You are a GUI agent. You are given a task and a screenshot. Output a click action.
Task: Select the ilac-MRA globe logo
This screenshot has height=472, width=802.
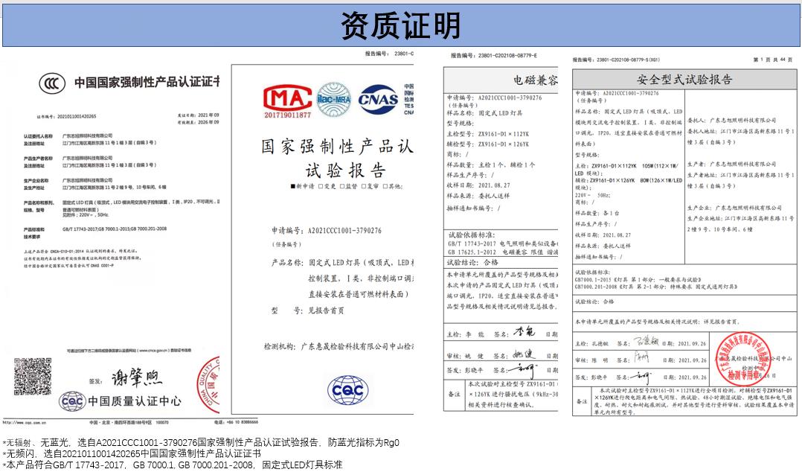pyautogui.click(x=334, y=100)
